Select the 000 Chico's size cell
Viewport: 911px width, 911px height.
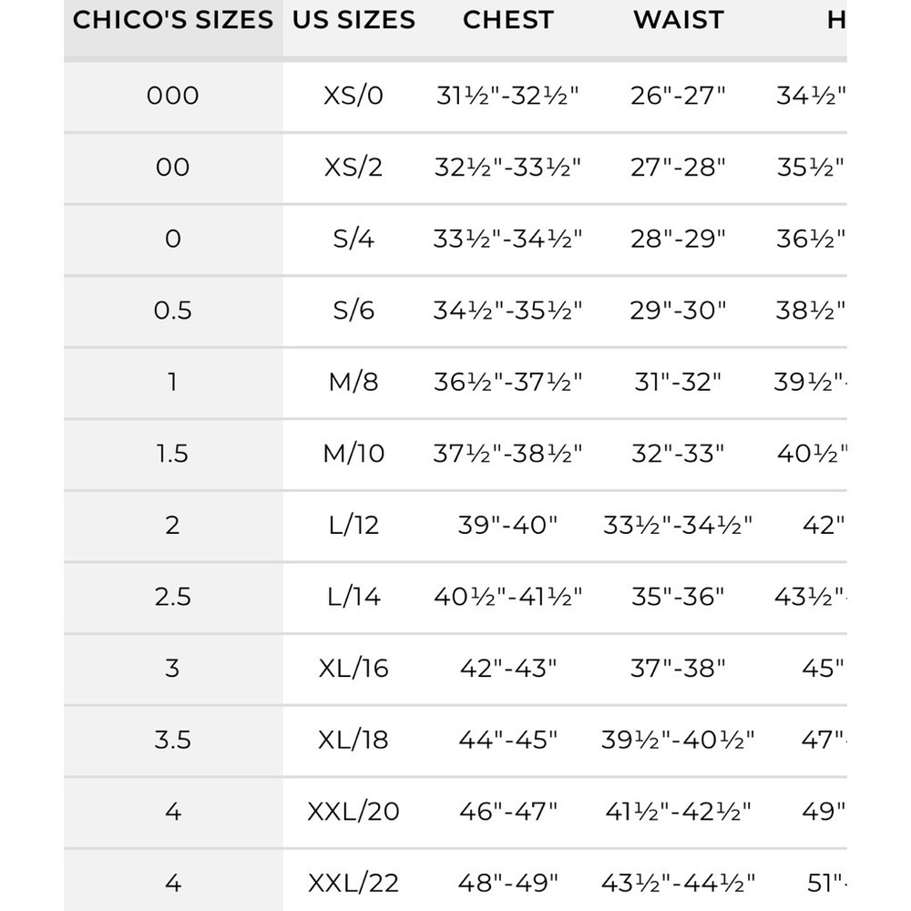pyautogui.click(x=173, y=96)
